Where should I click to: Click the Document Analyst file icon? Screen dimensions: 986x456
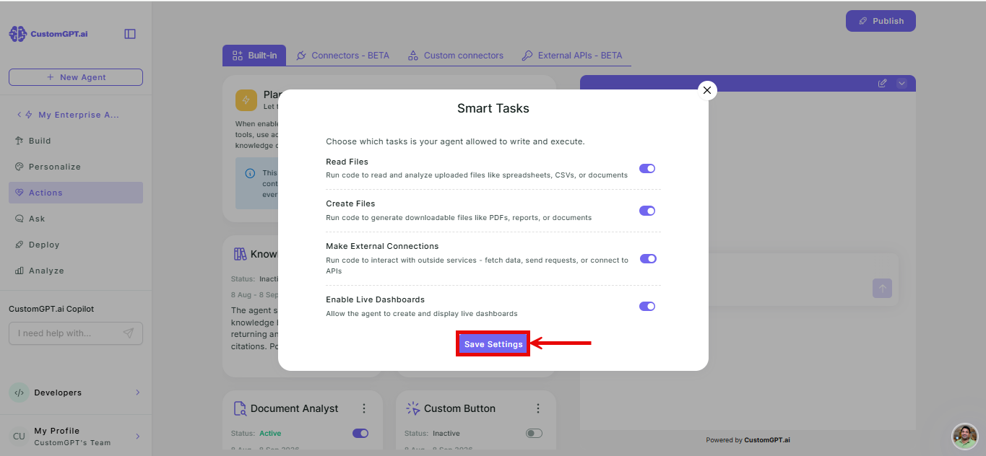tap(240, 408)
